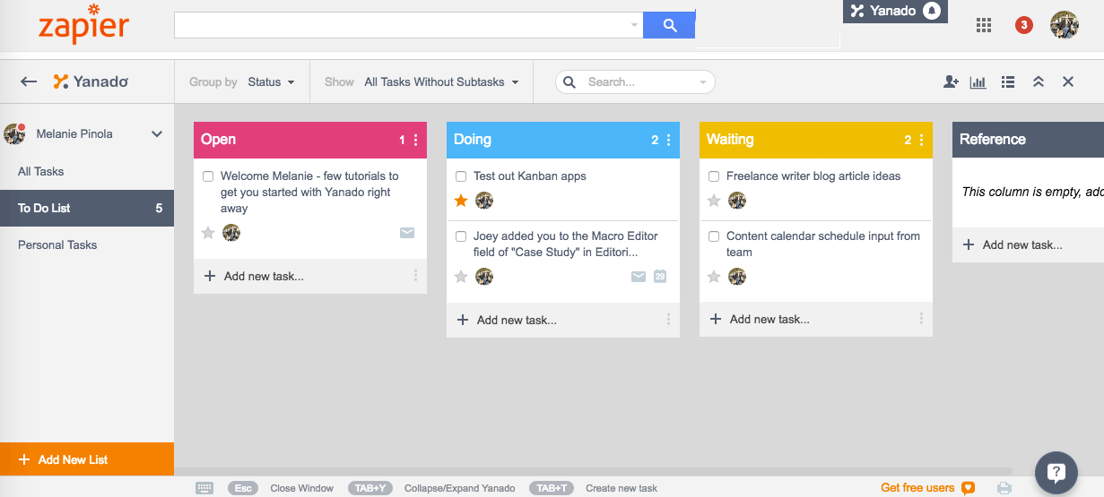Check the Joey added you task checkbox

coord(461,236)
